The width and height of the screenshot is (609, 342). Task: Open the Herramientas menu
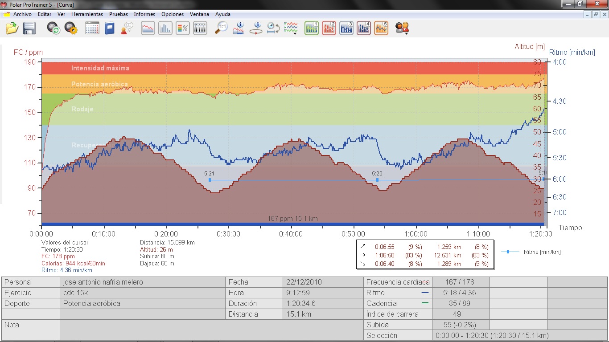[x=87, y=14]
